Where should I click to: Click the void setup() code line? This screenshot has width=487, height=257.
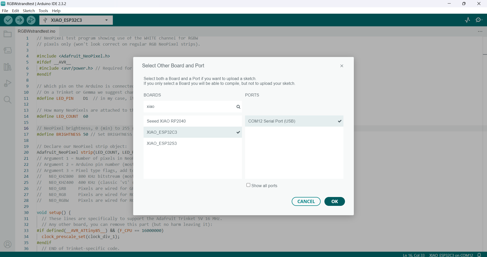[x=54, y=212]
